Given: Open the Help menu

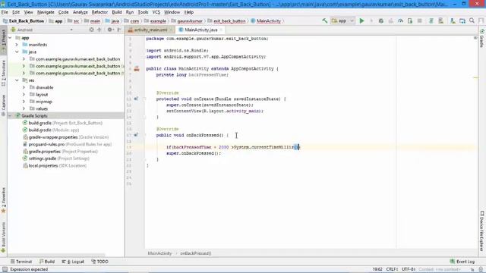Looking at the screenshot, I should click(189, 12).
